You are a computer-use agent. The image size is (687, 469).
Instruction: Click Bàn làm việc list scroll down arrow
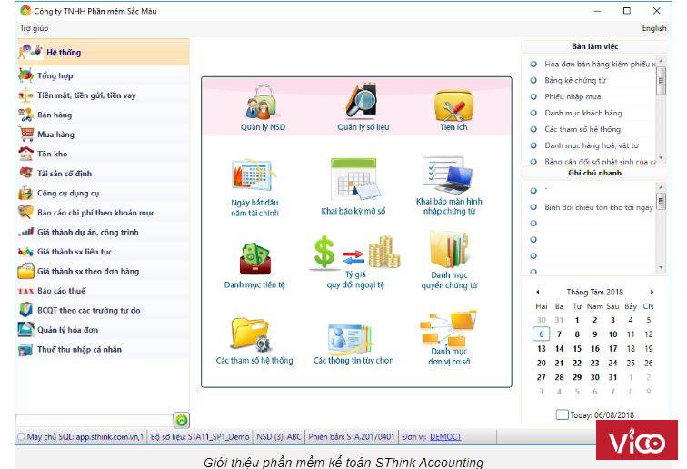tap(662, 158)
